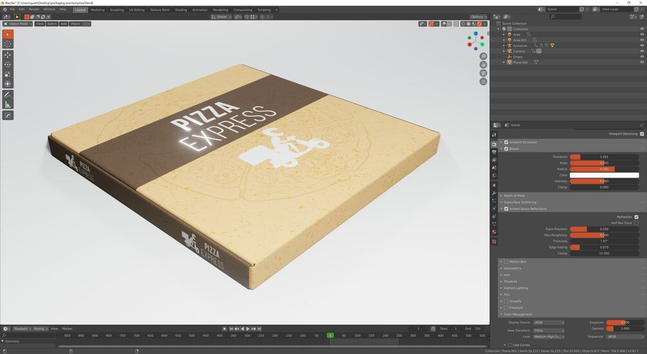
Task: Open the Render menu
Action: click(x=34, y=10)
